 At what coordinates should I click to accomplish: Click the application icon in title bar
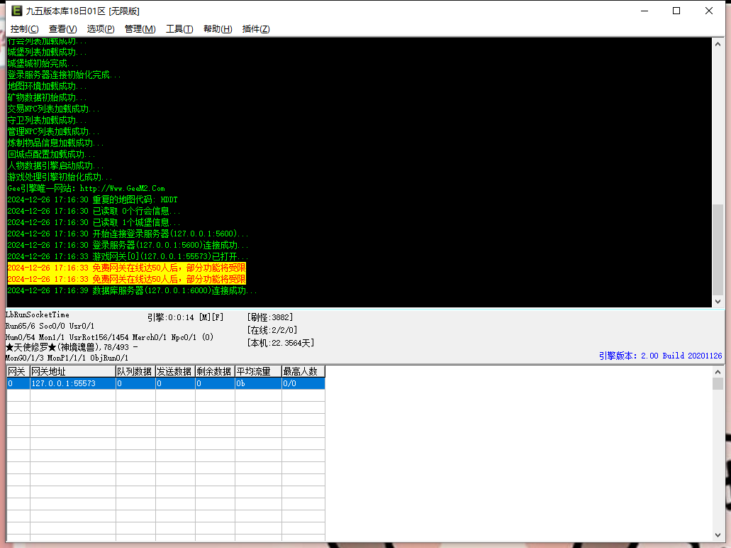point(17,11)
